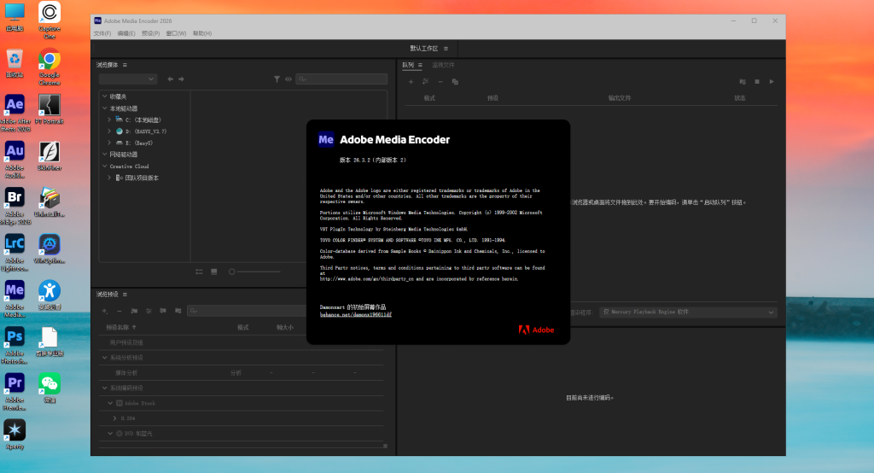Remove item with minus icon in Queue toolbar
The width and height of the screenshot is (874, 473).
tap(440, 81)
